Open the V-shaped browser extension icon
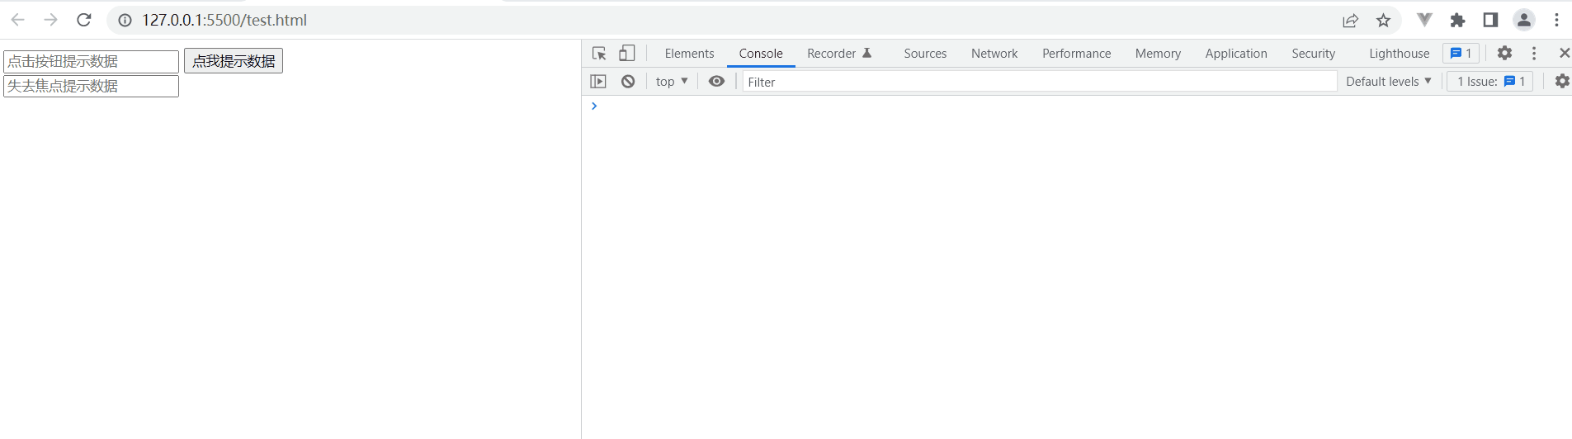Image resolution: width=1572 pixels, height=439 pixels. point(1424,20)
